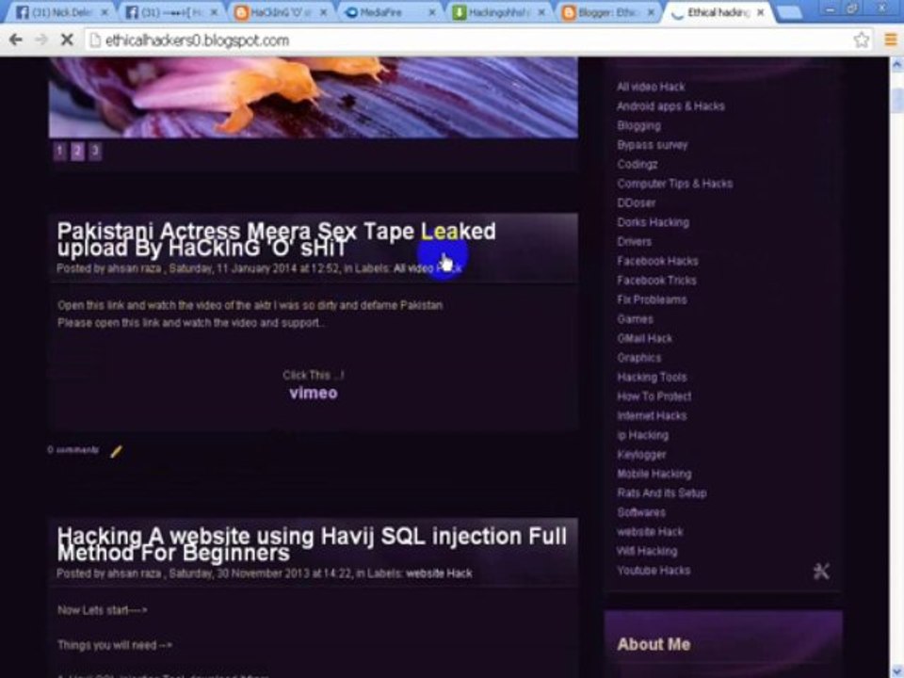Select slideshow page 1

point(59,151)
